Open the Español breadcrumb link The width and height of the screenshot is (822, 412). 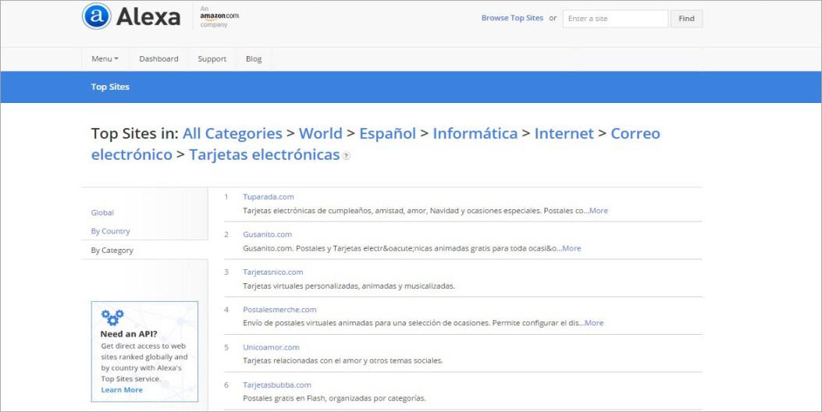coord(387,133)
